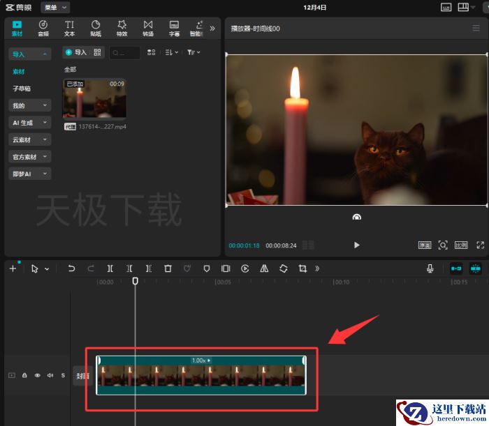Toggle auto snapping
The height and width of the screenshot is (426, 489).
(x=475, y=268)
